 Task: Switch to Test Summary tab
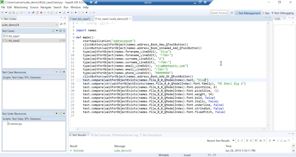point(101,135)
